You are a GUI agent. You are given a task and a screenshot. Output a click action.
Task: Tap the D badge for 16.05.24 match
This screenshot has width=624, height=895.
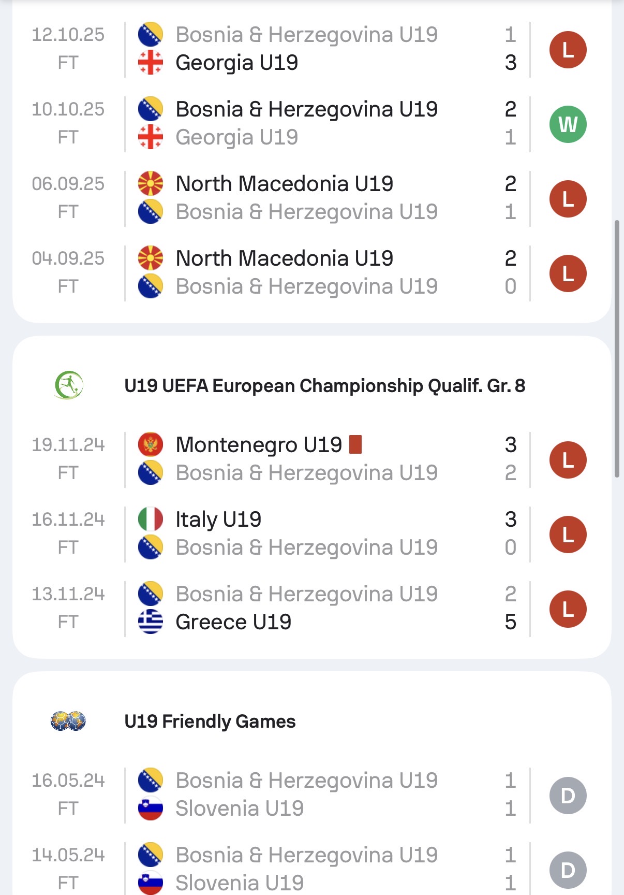[568, 796]
